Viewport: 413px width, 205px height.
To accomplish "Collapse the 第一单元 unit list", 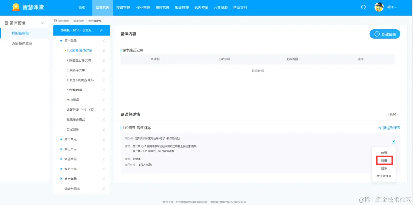I will point(61,40).
